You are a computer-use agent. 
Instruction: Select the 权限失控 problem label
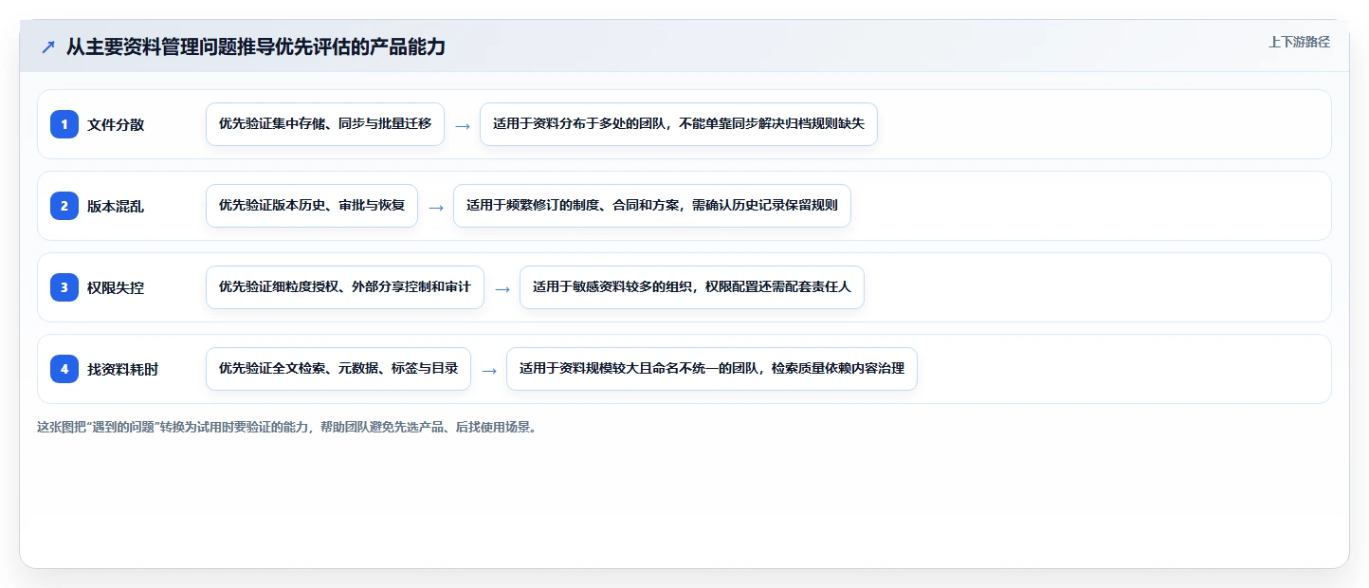116,287
